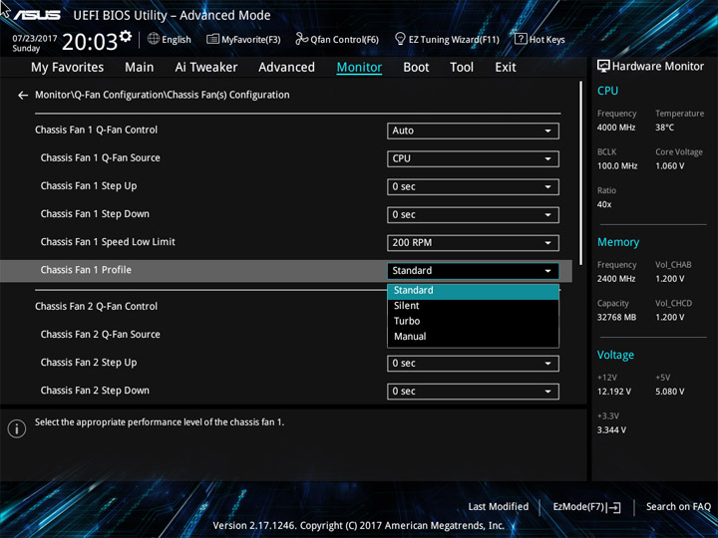
Task: Collapse the Chassis Fan 1 Profile dropdown
Action: (x=473, y=271)
